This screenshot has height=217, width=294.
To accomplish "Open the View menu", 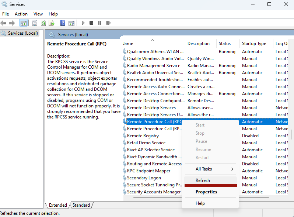I will [38, 14].
